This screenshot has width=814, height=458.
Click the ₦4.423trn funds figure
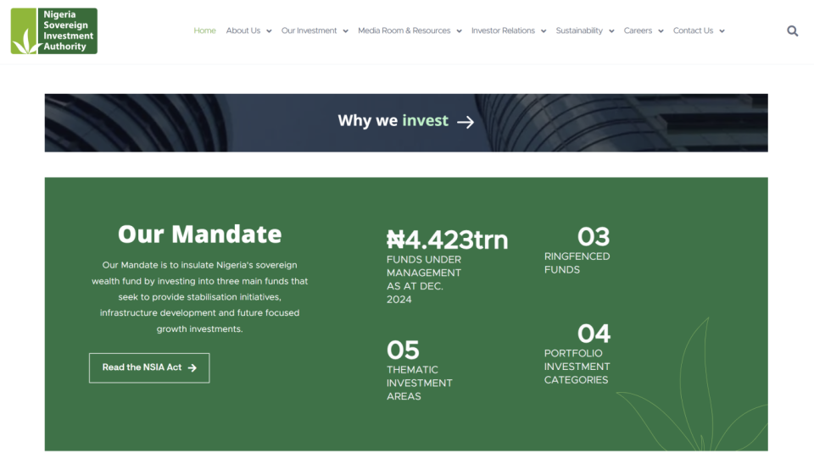(447, 240)
